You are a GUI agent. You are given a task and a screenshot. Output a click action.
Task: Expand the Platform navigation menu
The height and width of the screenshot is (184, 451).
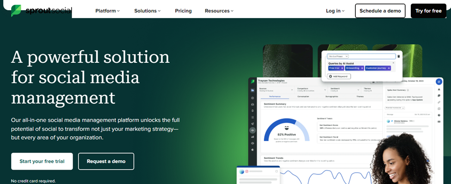coord(108,11)
